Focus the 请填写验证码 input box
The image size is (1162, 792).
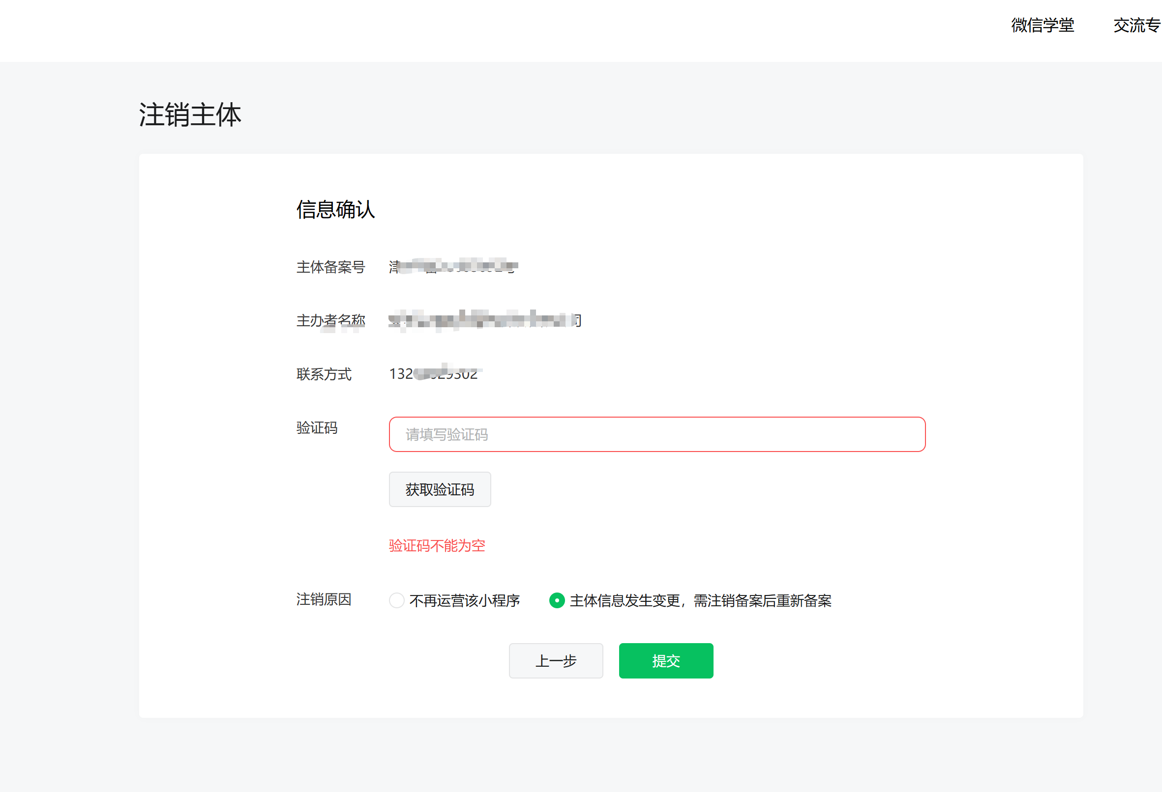(656, 434)
